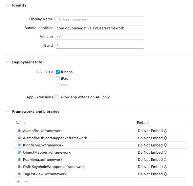Change Embed option for SwiftKeychainWrapper.xcframework
Image resolution: width=193 pixels, height=186 pixels.
pos(152,167)
